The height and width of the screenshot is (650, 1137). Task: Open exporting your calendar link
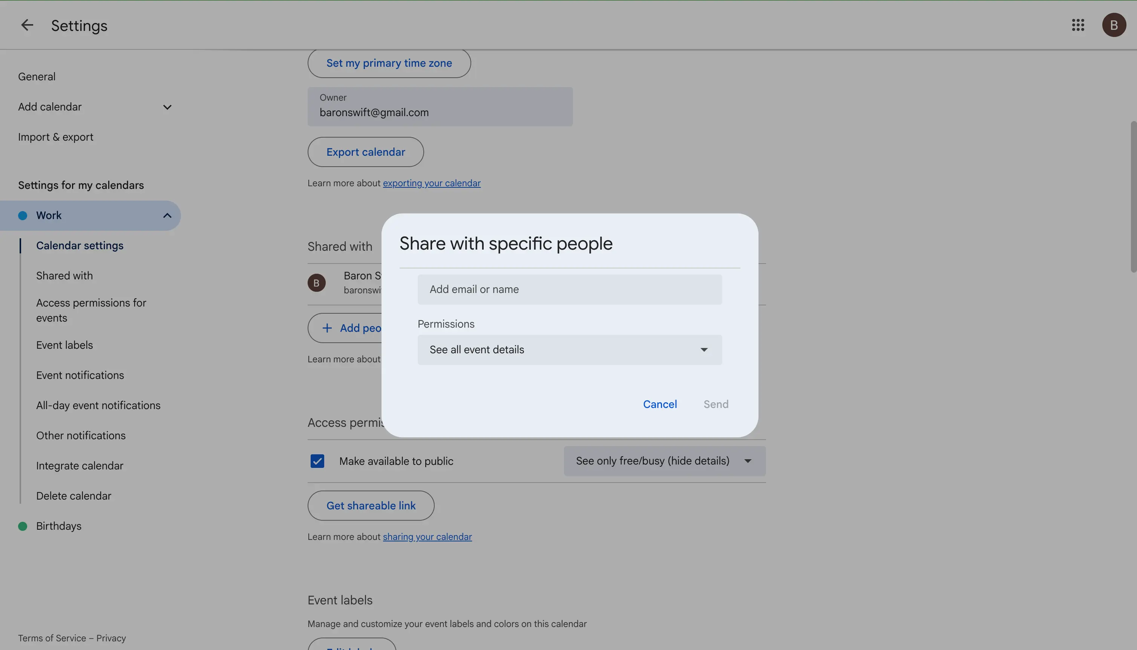click(432, 184)
